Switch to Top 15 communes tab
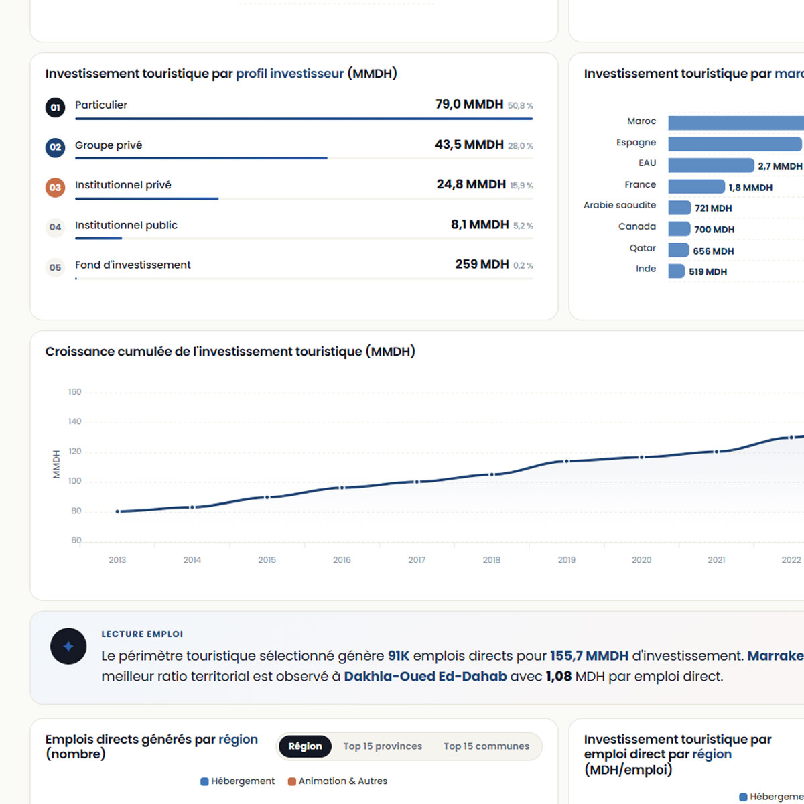 486,746
